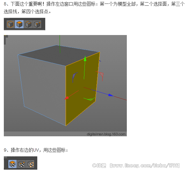This screenshot has width=188, height=171.
Task: Select the polygon face selection mode icon
Action: 19,24
